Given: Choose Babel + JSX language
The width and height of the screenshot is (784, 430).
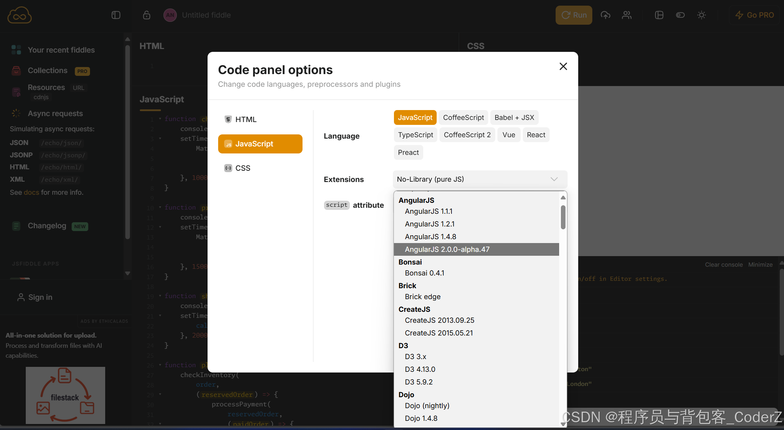Looking at the screenshot, I should (x=514, y=117).
